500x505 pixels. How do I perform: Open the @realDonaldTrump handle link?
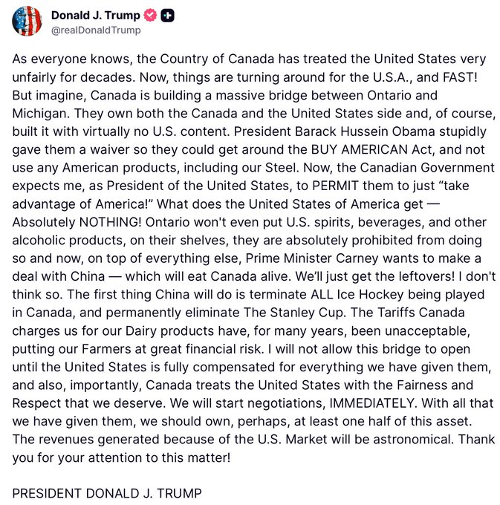click(95, 30)
